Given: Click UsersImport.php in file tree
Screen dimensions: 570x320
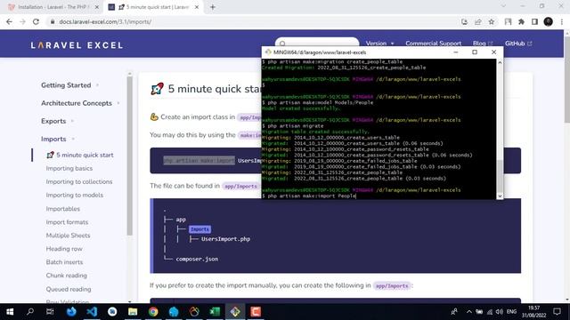Looking at the screenshot, I should (225, 239).
